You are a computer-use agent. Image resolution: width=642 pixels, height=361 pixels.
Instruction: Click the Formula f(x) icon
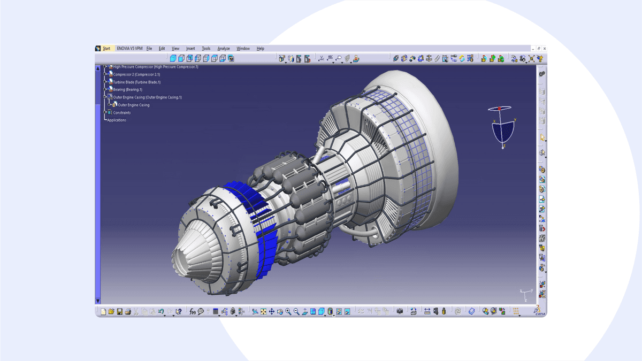tap(193, 311)
